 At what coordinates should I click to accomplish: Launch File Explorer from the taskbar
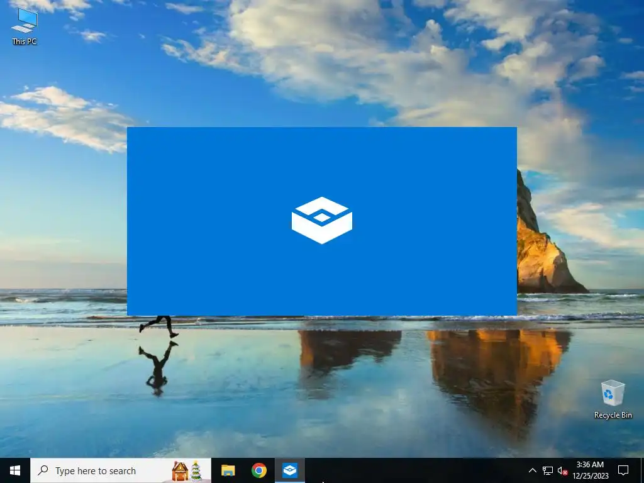pos(228,470)
